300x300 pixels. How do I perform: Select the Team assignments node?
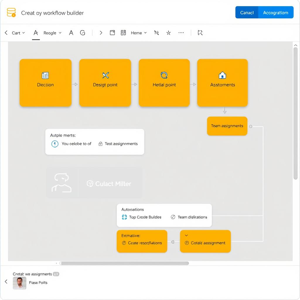(227, 126)
